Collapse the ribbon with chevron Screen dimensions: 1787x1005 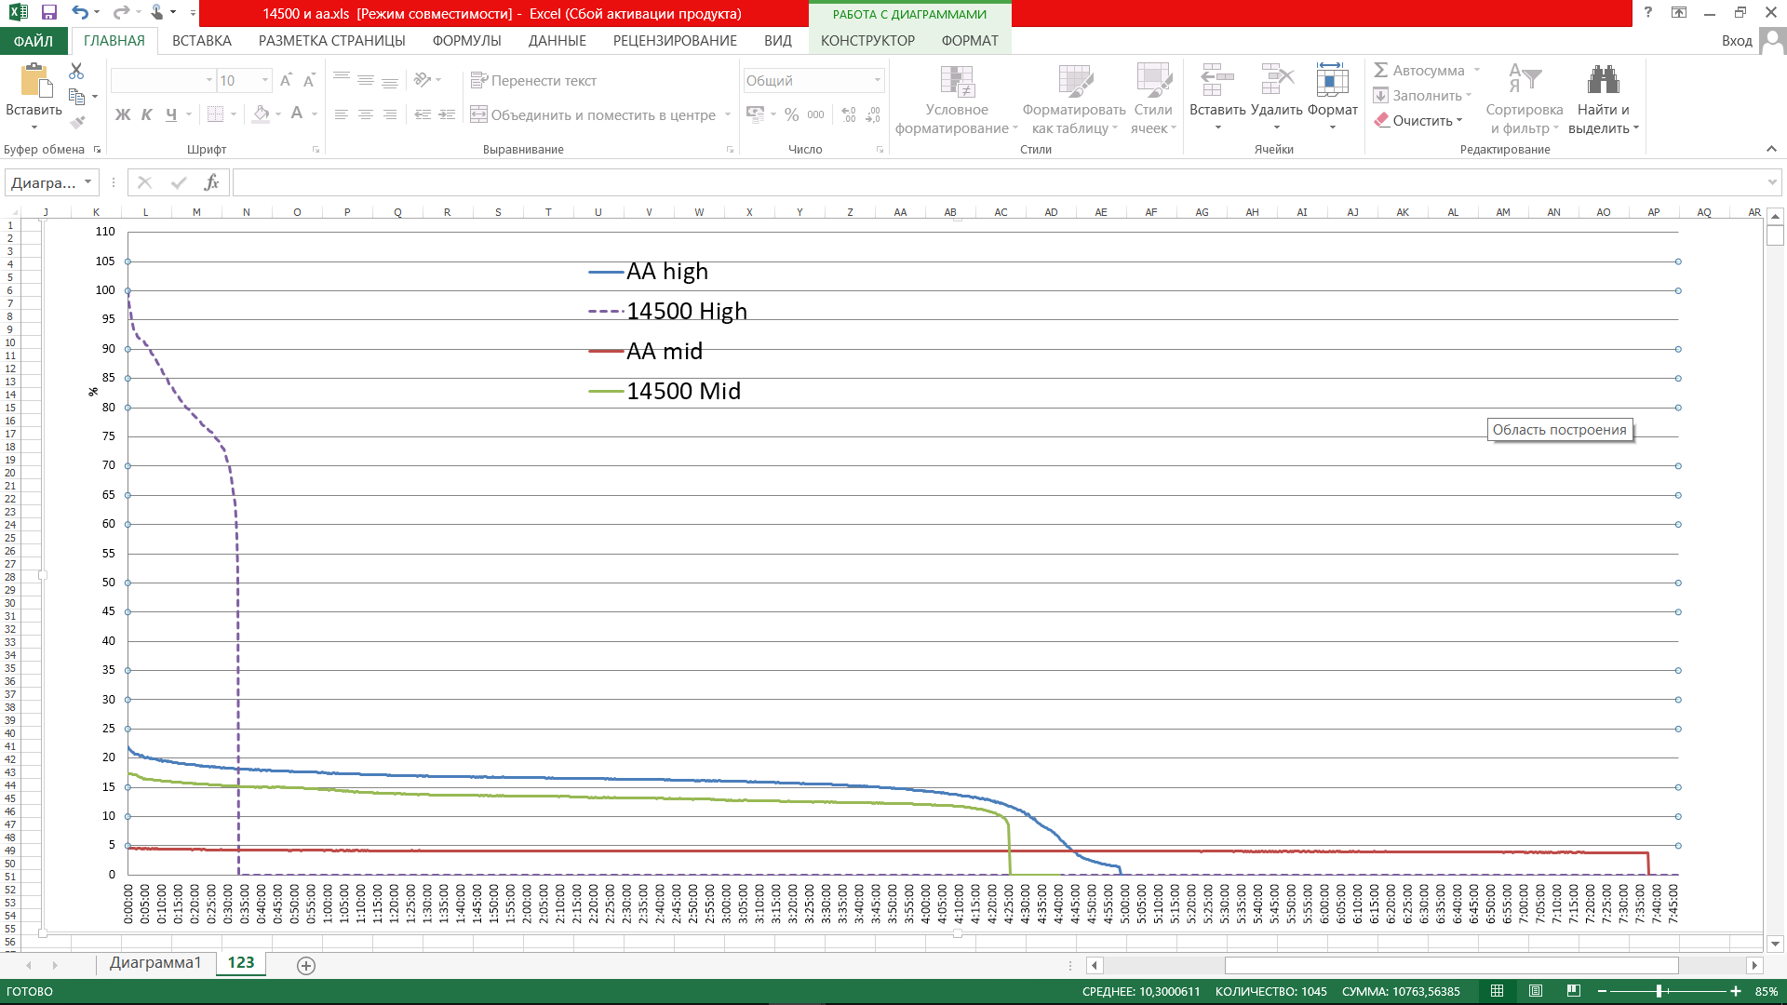coord(1771,149)
